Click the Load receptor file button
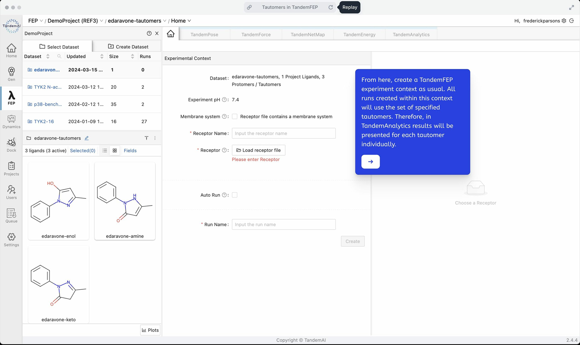This screenshot has height=345, width=580. coord(258,150)
